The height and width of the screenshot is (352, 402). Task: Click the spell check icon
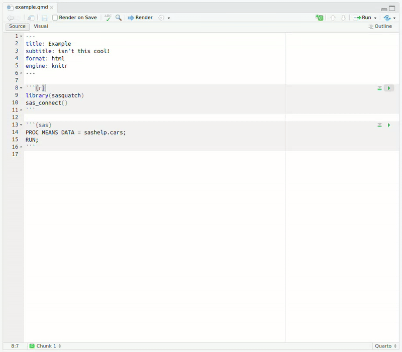coord(108,18)
